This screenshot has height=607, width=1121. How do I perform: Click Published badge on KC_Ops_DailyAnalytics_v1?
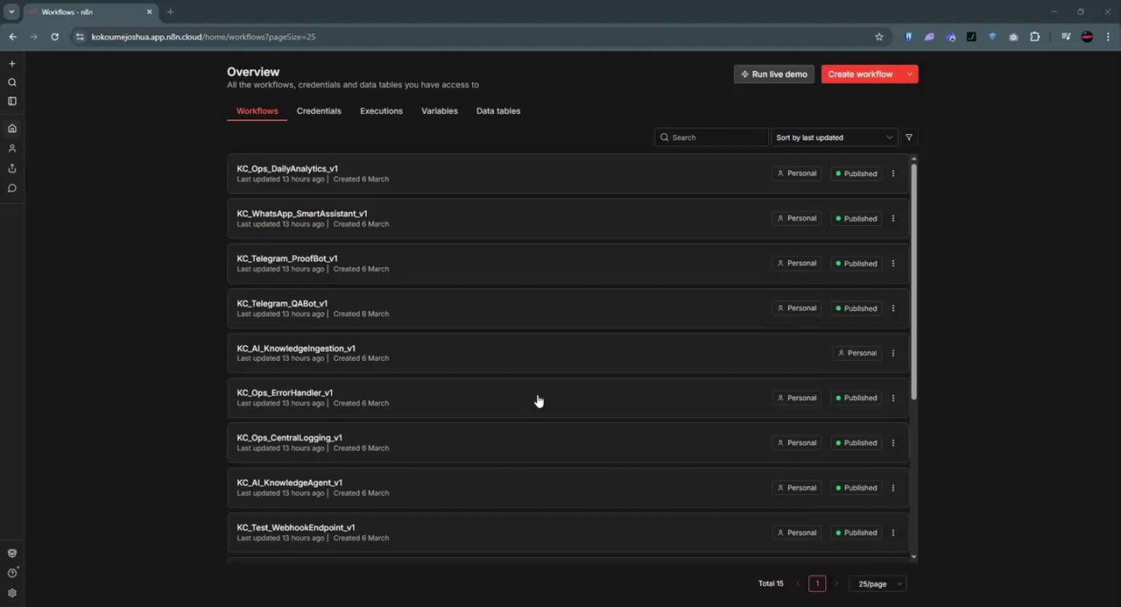(x=857, y=173)
